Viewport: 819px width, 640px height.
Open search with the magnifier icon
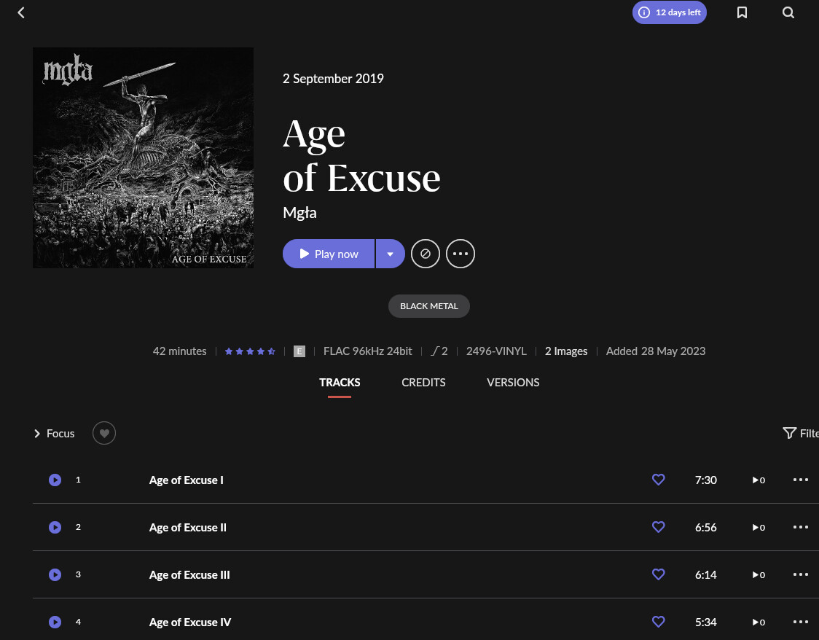(788, 12)
